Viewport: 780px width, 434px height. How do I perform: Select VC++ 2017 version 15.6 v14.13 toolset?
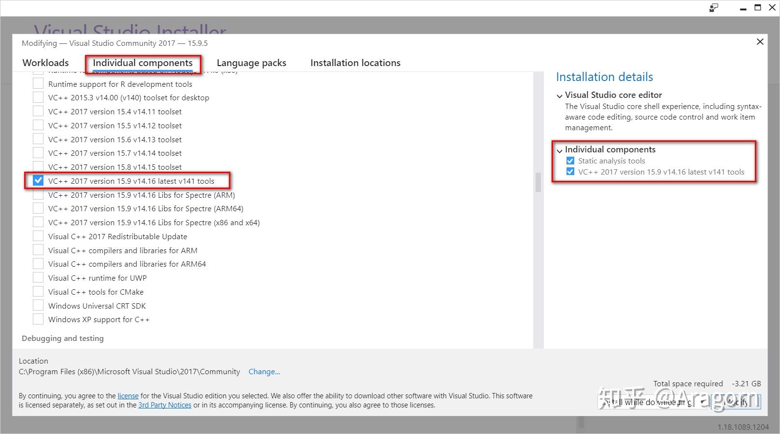38,139
